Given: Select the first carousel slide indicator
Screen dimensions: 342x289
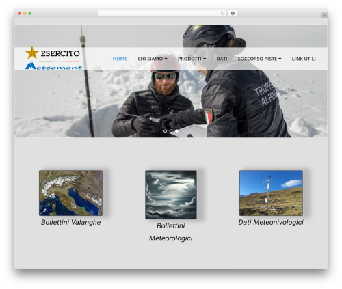Looking at the screenshot, I should point(166,131).
